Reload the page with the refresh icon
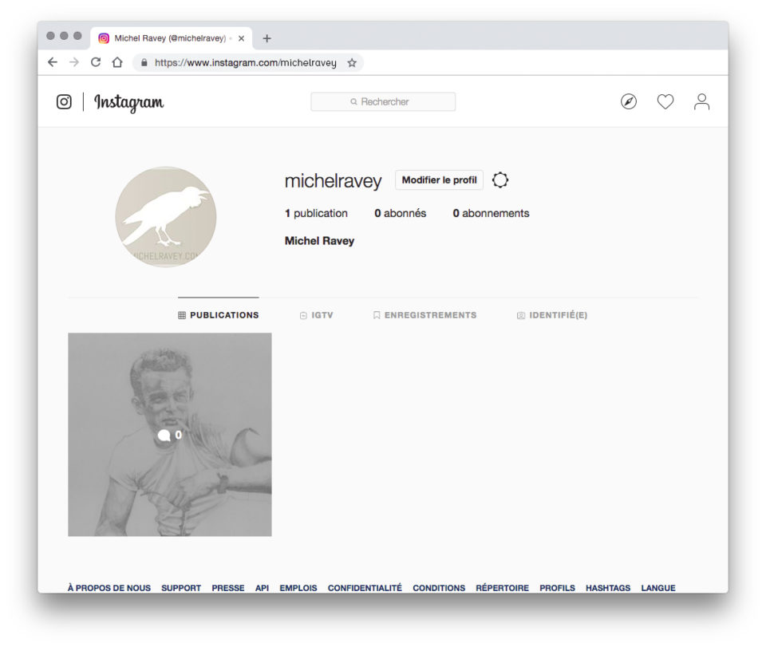The image size is (766, 647). 96,62
